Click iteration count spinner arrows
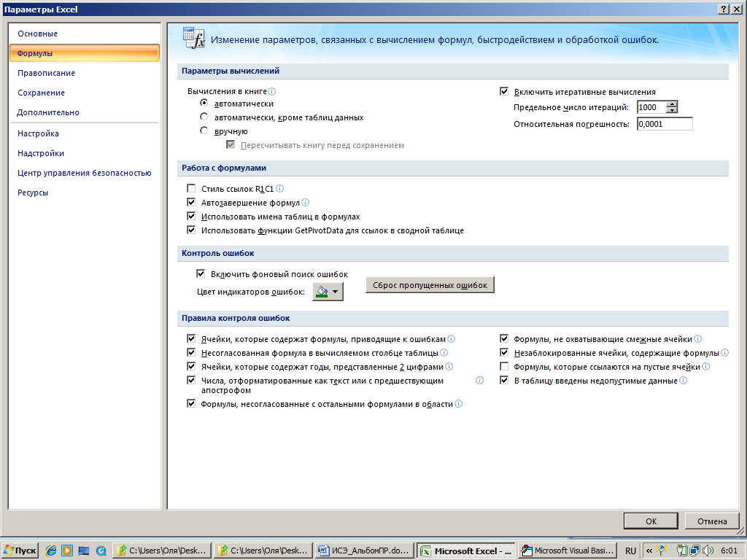This screenshot has width=747, height=560. (x=672, y=107)
